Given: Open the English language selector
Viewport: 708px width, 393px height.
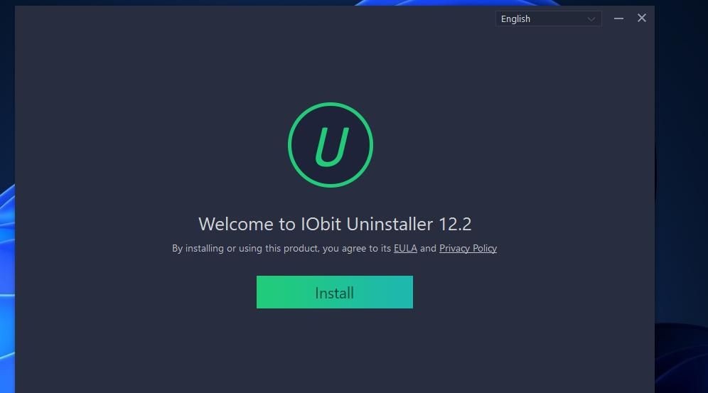Looking at the screenshot, I should tap(548, 18).
